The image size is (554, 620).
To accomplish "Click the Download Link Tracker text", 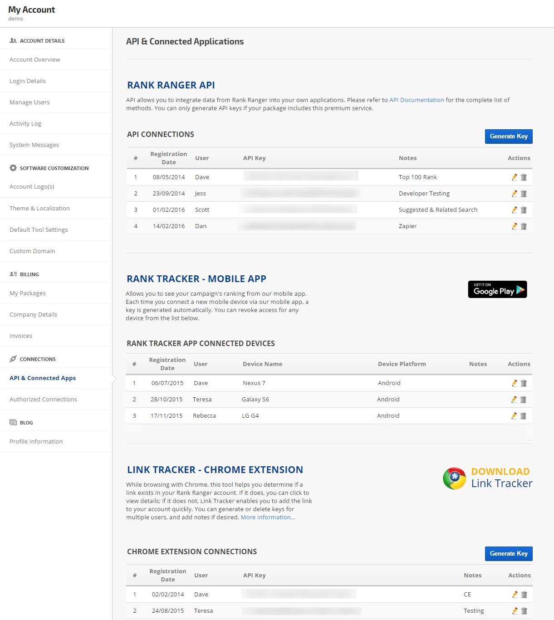I will (x=502, y=478).
